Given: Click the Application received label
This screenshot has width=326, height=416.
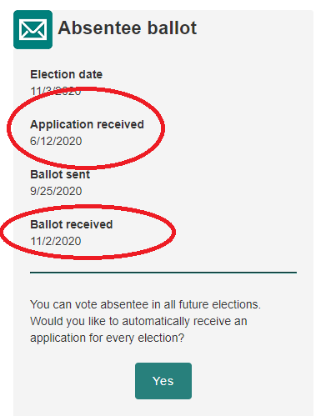Looking at the screenshot, I should (87, 124).
